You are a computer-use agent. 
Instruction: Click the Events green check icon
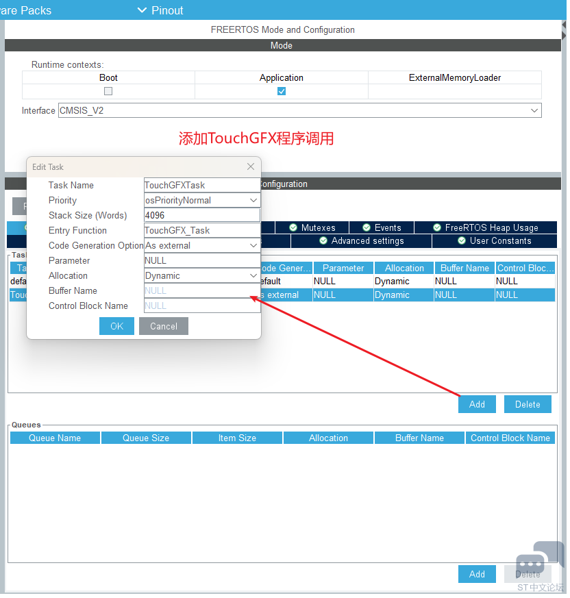pos(368,228)
